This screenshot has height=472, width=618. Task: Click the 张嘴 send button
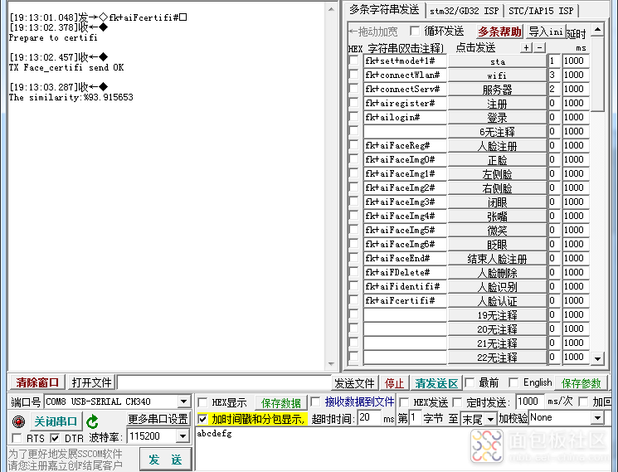coord(498,216)
